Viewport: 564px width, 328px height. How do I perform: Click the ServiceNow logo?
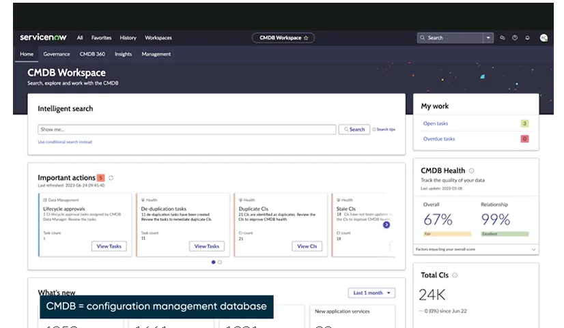tap(44, 38)
